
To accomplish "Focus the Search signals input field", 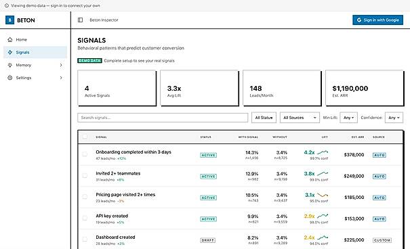I will pos(163,118).
